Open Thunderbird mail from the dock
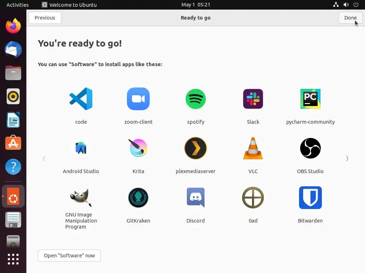The width and height of the screenshot is (365, 273). [x=13, y=49]
